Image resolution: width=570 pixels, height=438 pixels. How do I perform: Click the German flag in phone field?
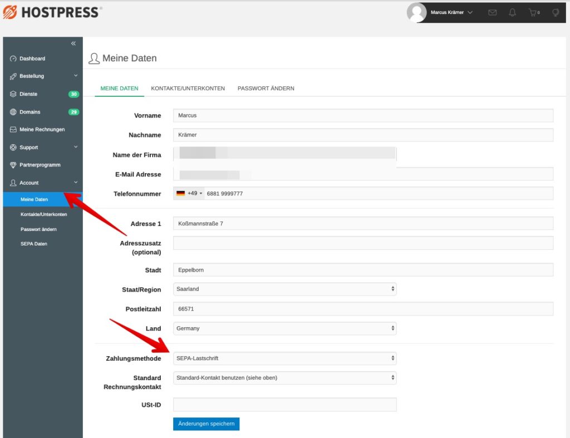[181, 193]
